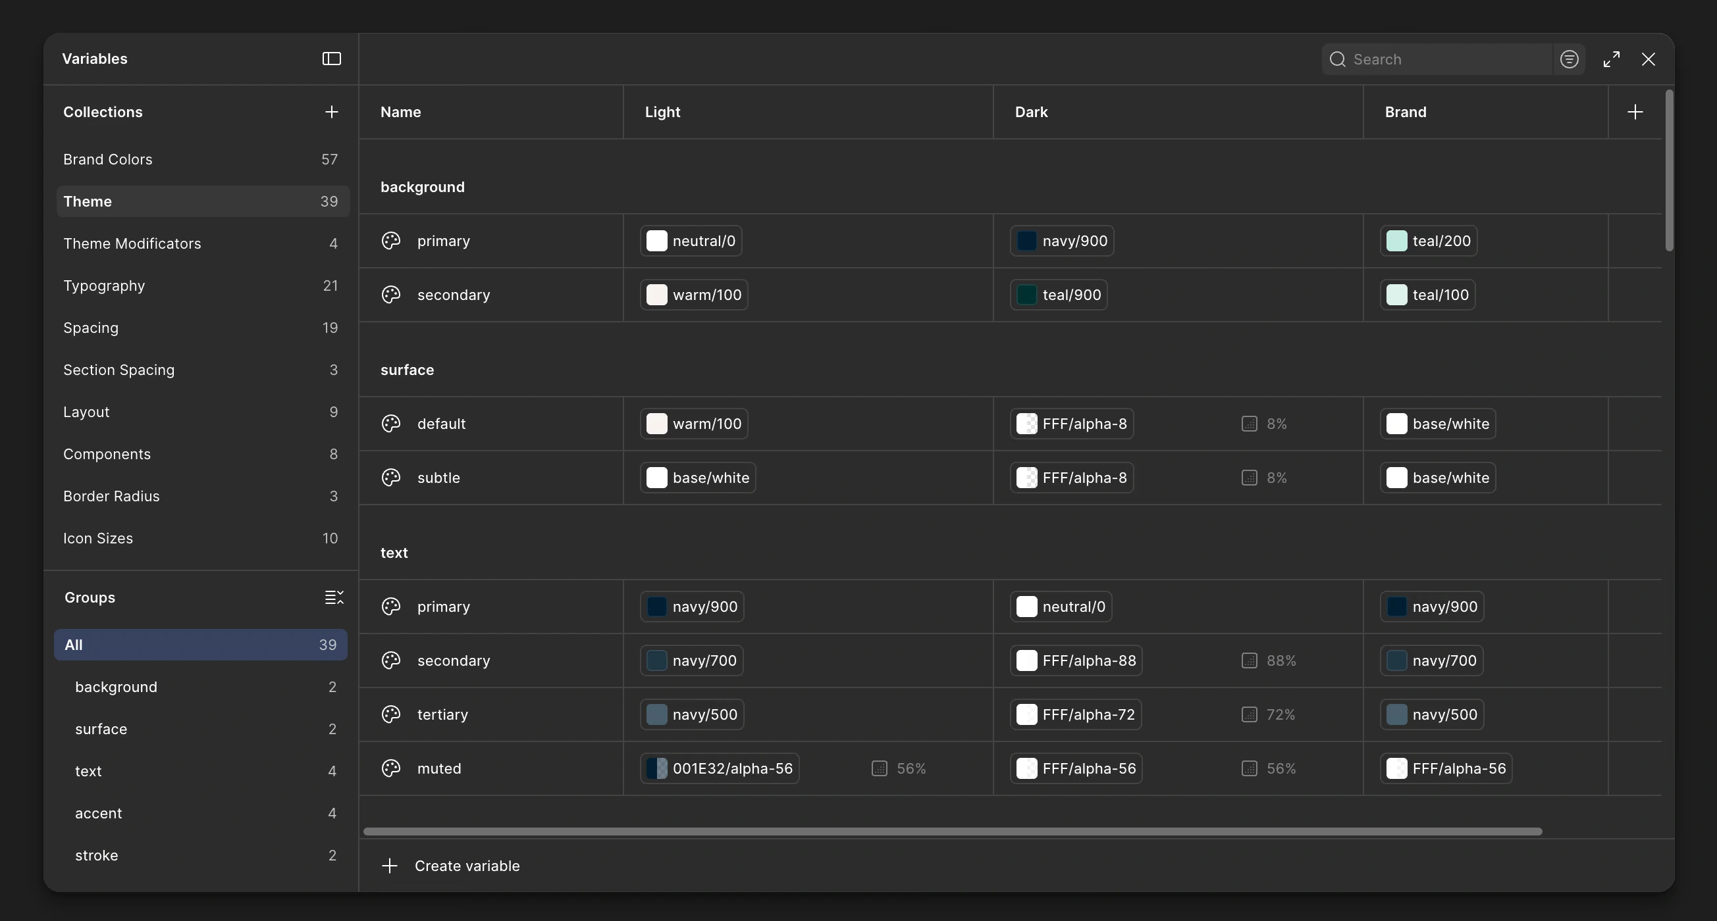This screenshot has width=1717, height=921.
Task: Click the palette icon of text muted
Action: (390, 768)
